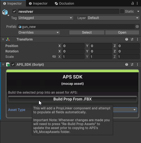Image resolution: width=141 pixels, height=143 pixels.
Task: Click the prefab Open button
Action: (x=122, y=32)
